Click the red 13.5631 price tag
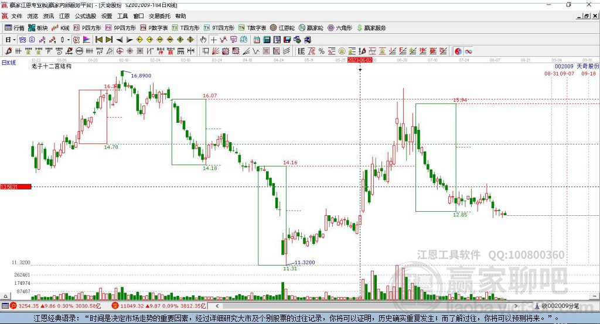Screen dimensions: 600x324 click(16, 187)
